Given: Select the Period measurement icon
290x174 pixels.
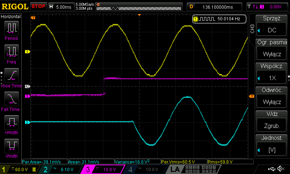Looking at the screenshot, I should 11,28.
